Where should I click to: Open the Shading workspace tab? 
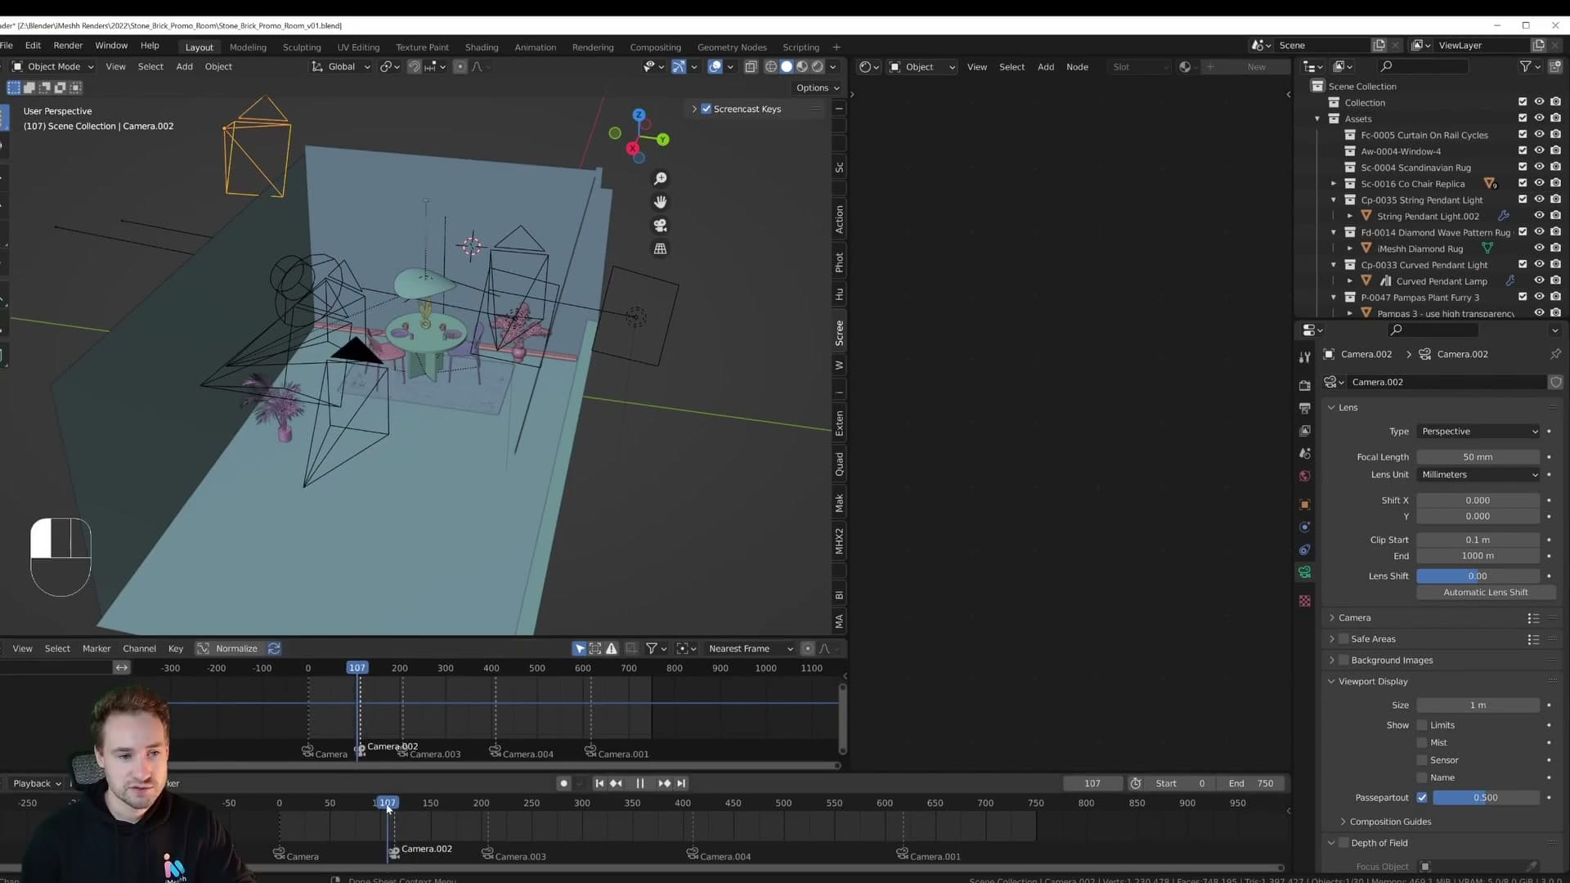point(482,47)
